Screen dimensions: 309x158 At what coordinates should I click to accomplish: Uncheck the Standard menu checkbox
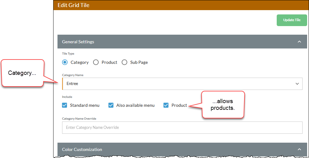click(x=65, y=105)
